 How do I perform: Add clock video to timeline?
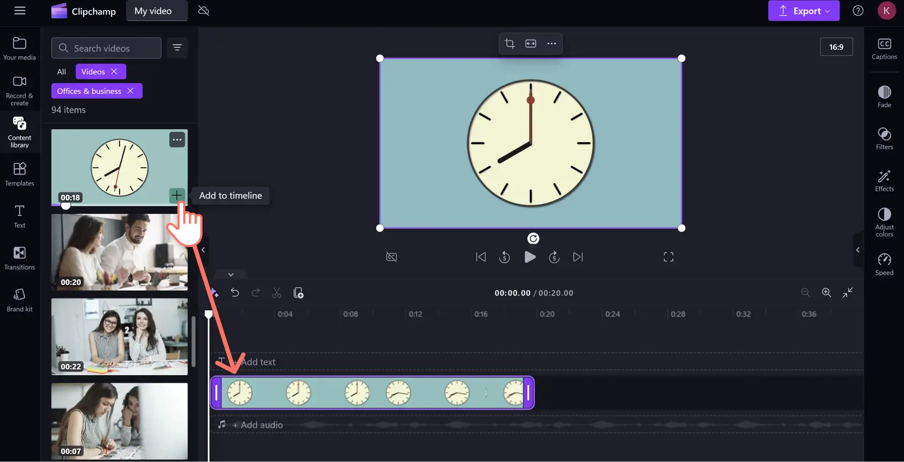pos(177,195)
